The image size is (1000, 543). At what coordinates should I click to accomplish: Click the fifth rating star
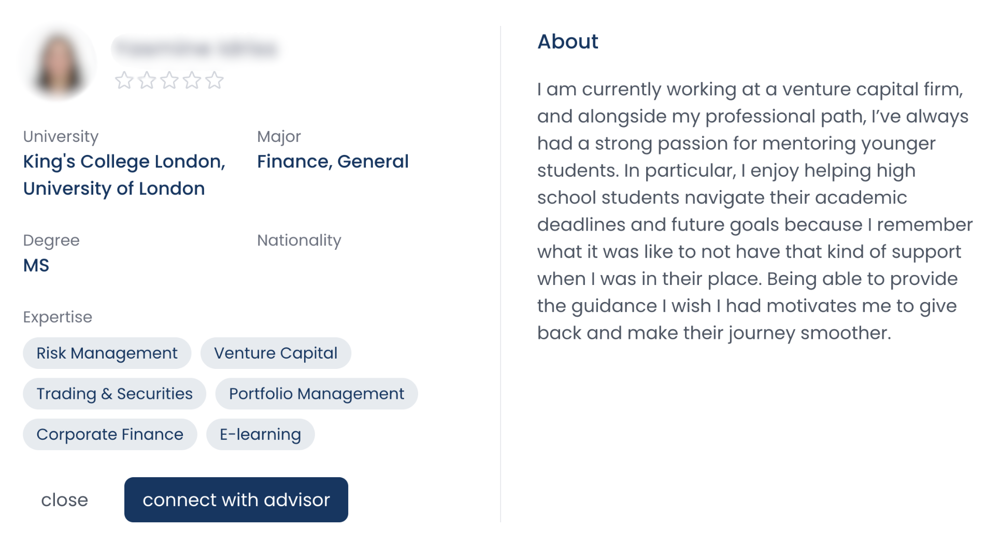pyautogui.click(x=213, y=80)
